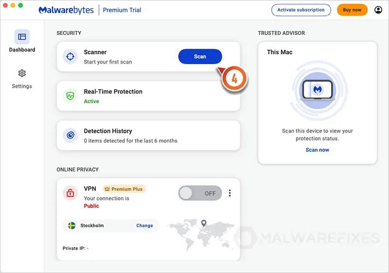Screen dimensions: 389x273
Task: Click the 'Your connection is' text
Action: 106,198
